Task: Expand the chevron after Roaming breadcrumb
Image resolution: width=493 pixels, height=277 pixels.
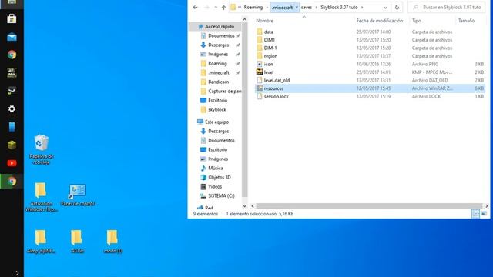Action: click(x=267, y=7)
